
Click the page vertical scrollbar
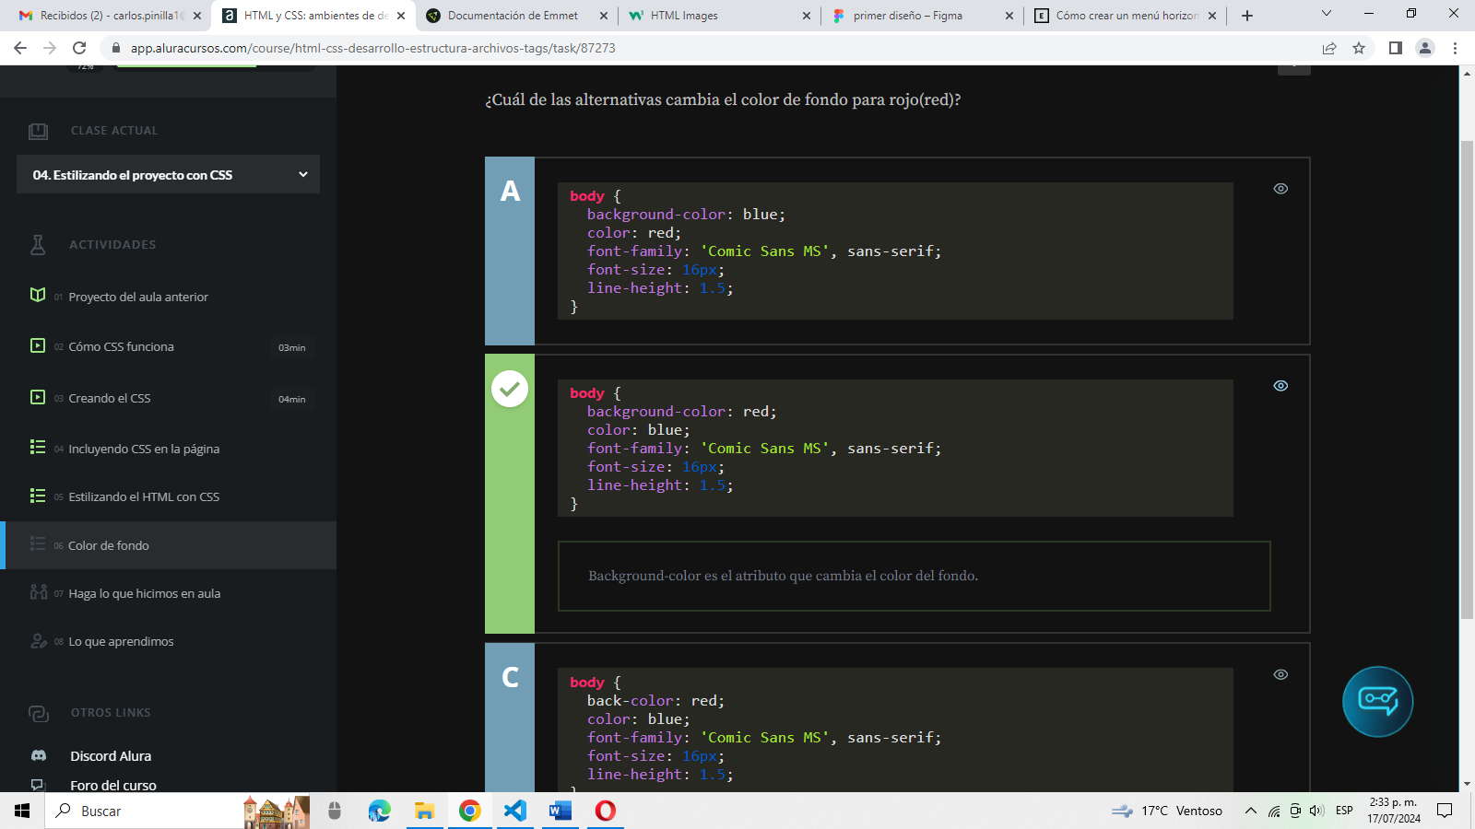point(1467,378)
